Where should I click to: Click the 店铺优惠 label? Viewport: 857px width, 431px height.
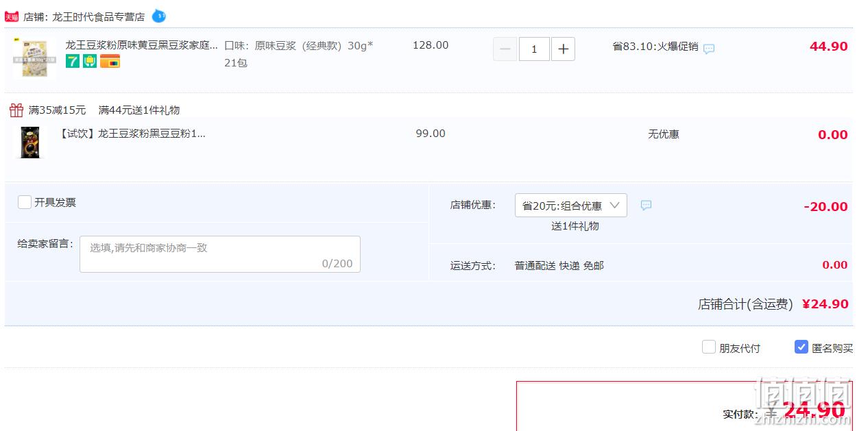[x=473, y=205]
